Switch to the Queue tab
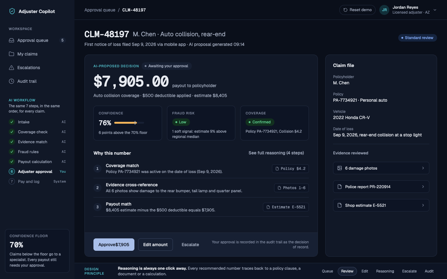This screenshot has height=279, width=447. click(x=327, y=271)
